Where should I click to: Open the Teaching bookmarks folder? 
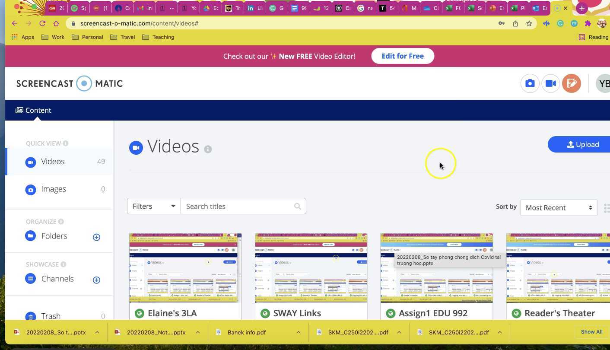[x=158, y=37]
